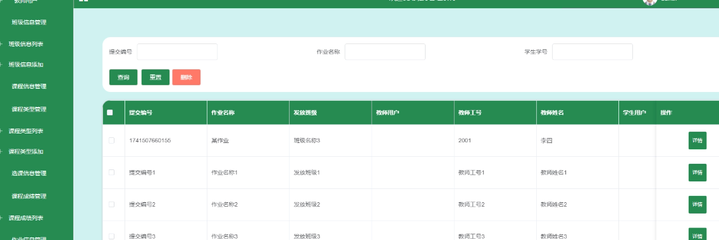Click the 教师姓名1 cell

click(554, 173)
